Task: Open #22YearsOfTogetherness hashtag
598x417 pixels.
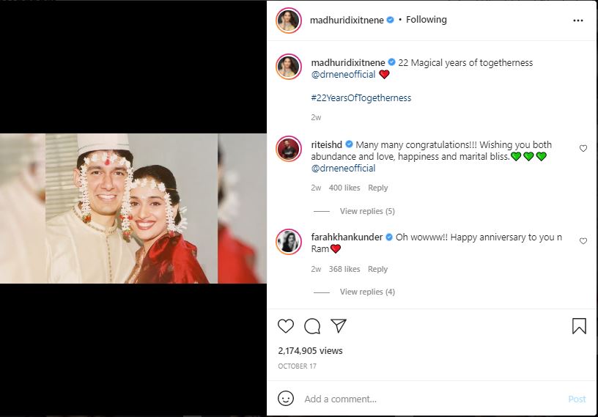Action: pos(361,97)
